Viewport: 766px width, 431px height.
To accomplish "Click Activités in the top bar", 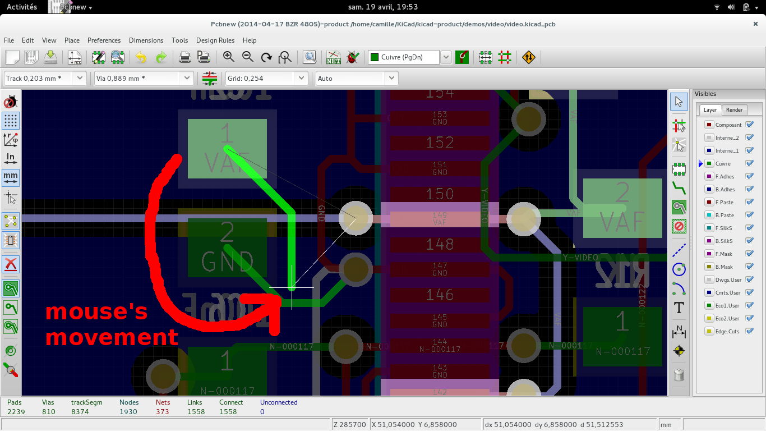I will (22, 7).
